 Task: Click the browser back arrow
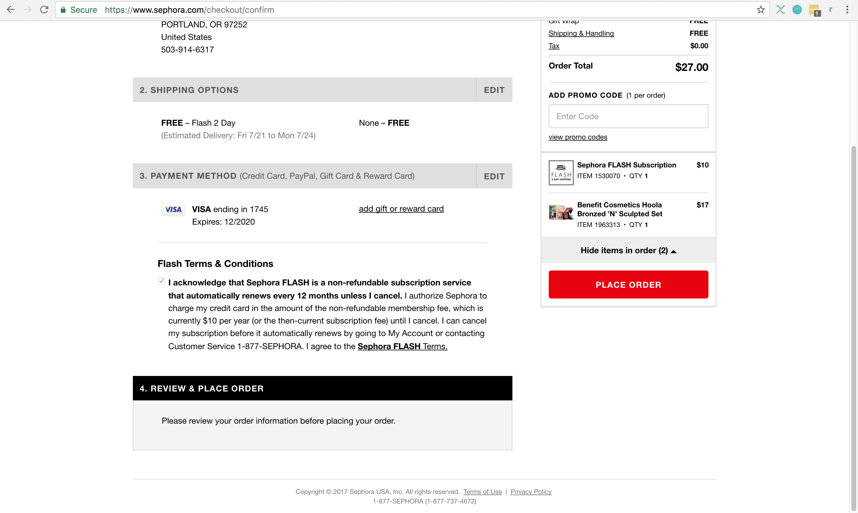click(11, 10)
